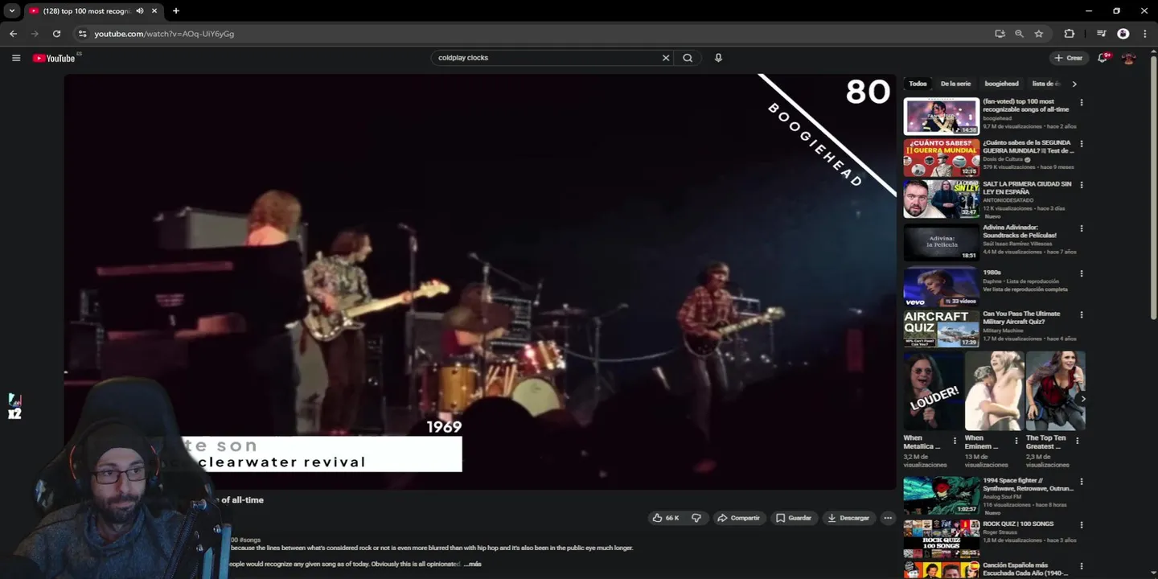1158x579 pixels.
Task: Open options for Military Aircraft Quiz video
Action: 1082,315
